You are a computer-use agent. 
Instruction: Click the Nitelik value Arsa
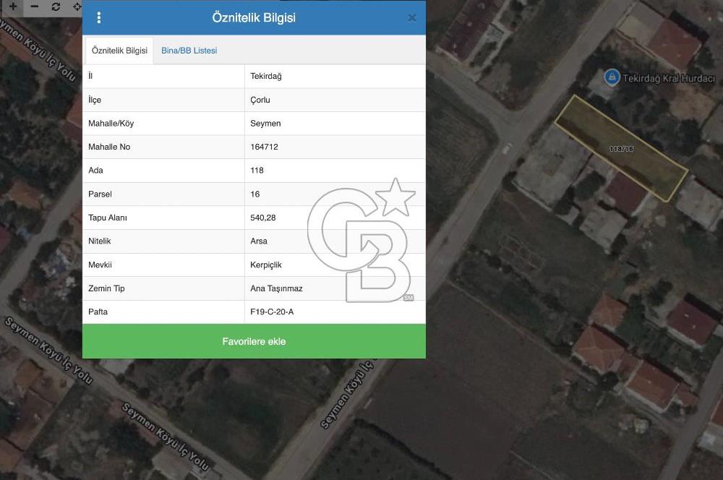click(x=259, y=241)
